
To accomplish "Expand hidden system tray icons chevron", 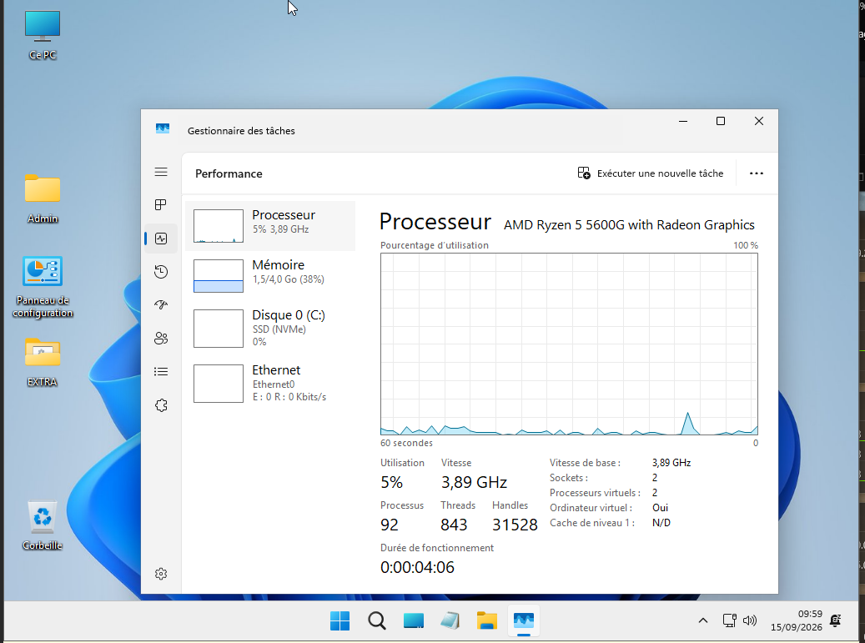I will pyautogui.click(x=703, y=621).
